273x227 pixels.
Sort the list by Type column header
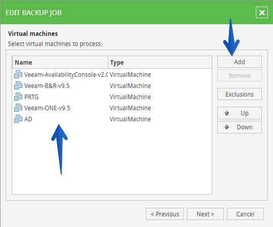pos(160,62)
